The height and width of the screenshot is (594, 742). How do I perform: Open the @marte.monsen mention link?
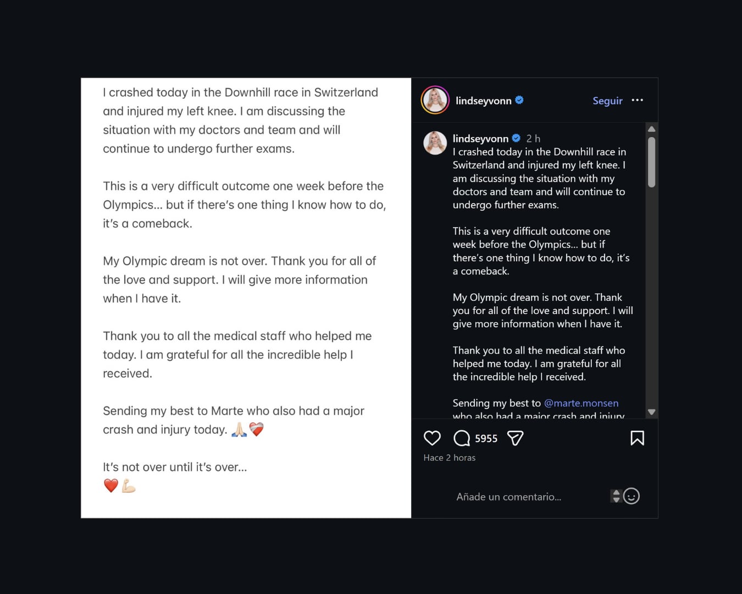[x=581, y=403]
